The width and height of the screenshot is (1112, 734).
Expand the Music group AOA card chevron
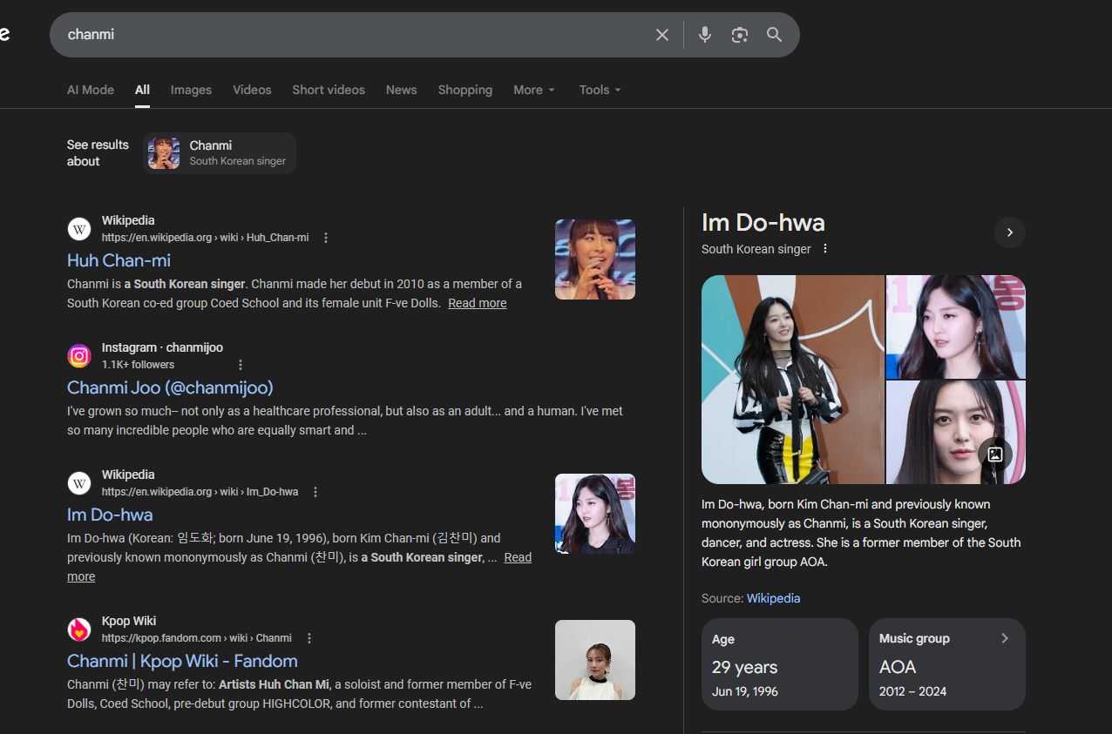tap(1005, 638)
